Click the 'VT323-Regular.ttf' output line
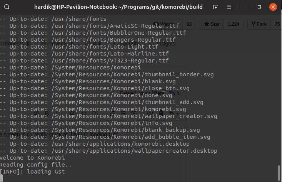282x182 pixels. click(84, 61)
